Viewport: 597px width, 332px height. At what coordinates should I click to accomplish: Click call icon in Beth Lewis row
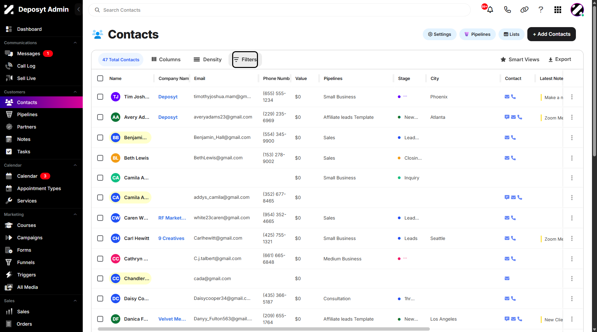click(x=513, y=158)
